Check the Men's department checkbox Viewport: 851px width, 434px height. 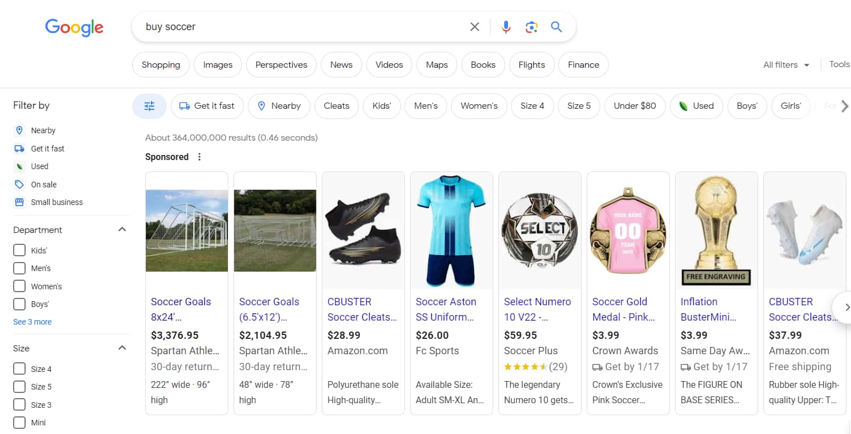click(x=19, y=268)
